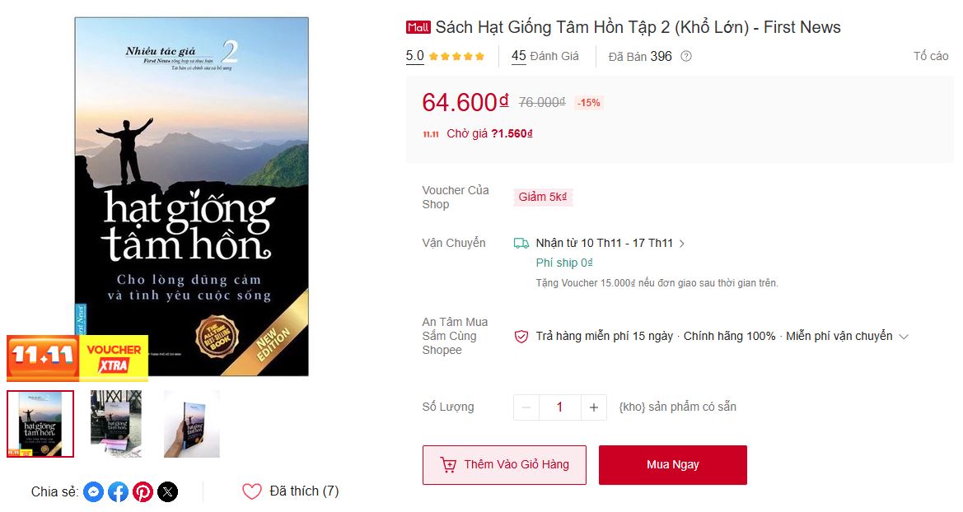Viewport: 963px width, 512px height.
Task: Click the Tố cáo report link
Action: point(930,57)
